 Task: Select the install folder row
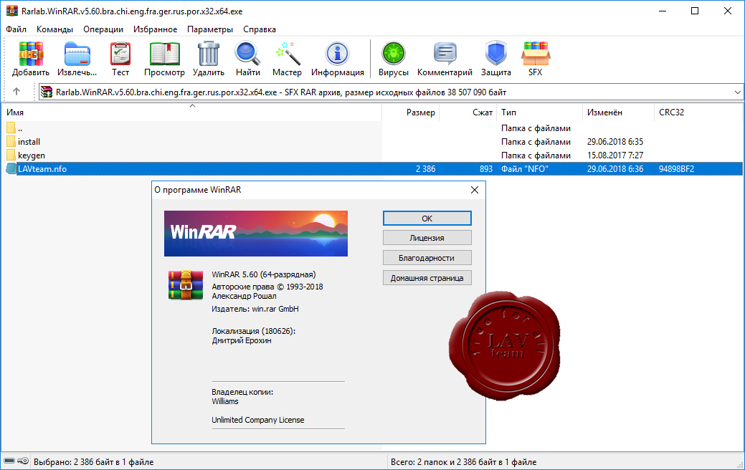click(372, 141)
